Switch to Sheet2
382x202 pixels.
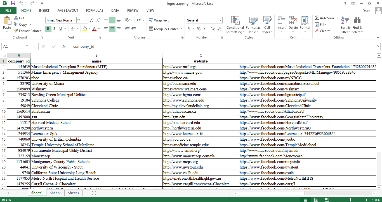55,193
